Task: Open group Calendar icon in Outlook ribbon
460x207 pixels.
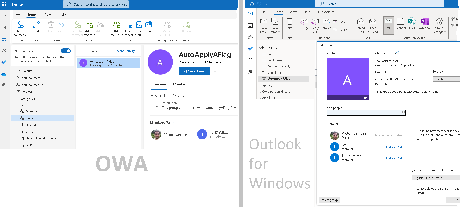Action: pos(400,21)
